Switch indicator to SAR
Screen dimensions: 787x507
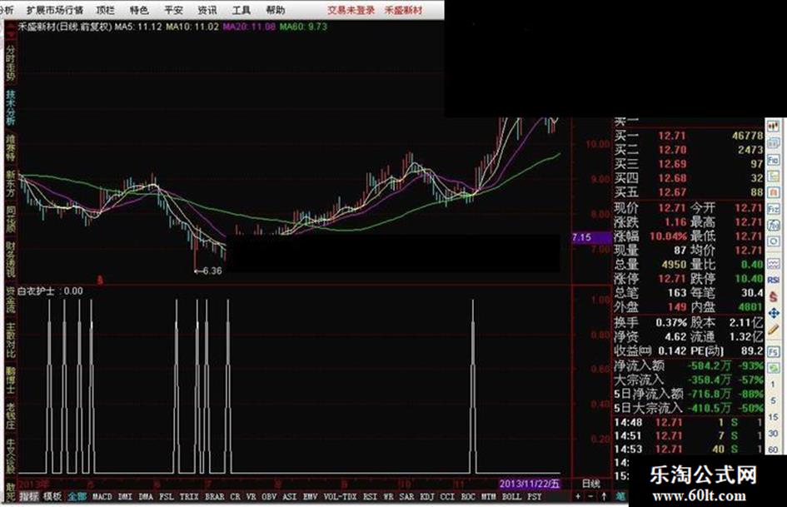[x=406, y=496]
